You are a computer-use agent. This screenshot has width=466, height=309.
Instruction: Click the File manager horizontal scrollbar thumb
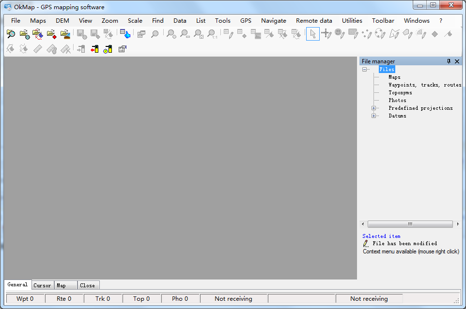pos(410,224)
